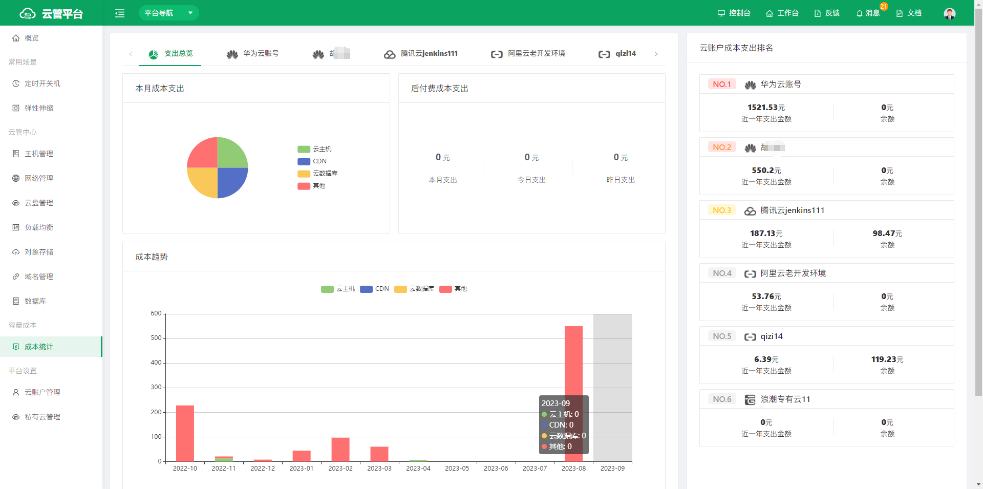The width and height of the screenshot is (983, 489).
Task: Click the 定时开关机 clock icon
Action: (16, 83)
